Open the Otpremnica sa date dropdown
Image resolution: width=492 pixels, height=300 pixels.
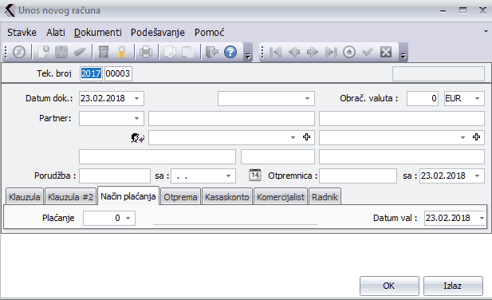478,176
